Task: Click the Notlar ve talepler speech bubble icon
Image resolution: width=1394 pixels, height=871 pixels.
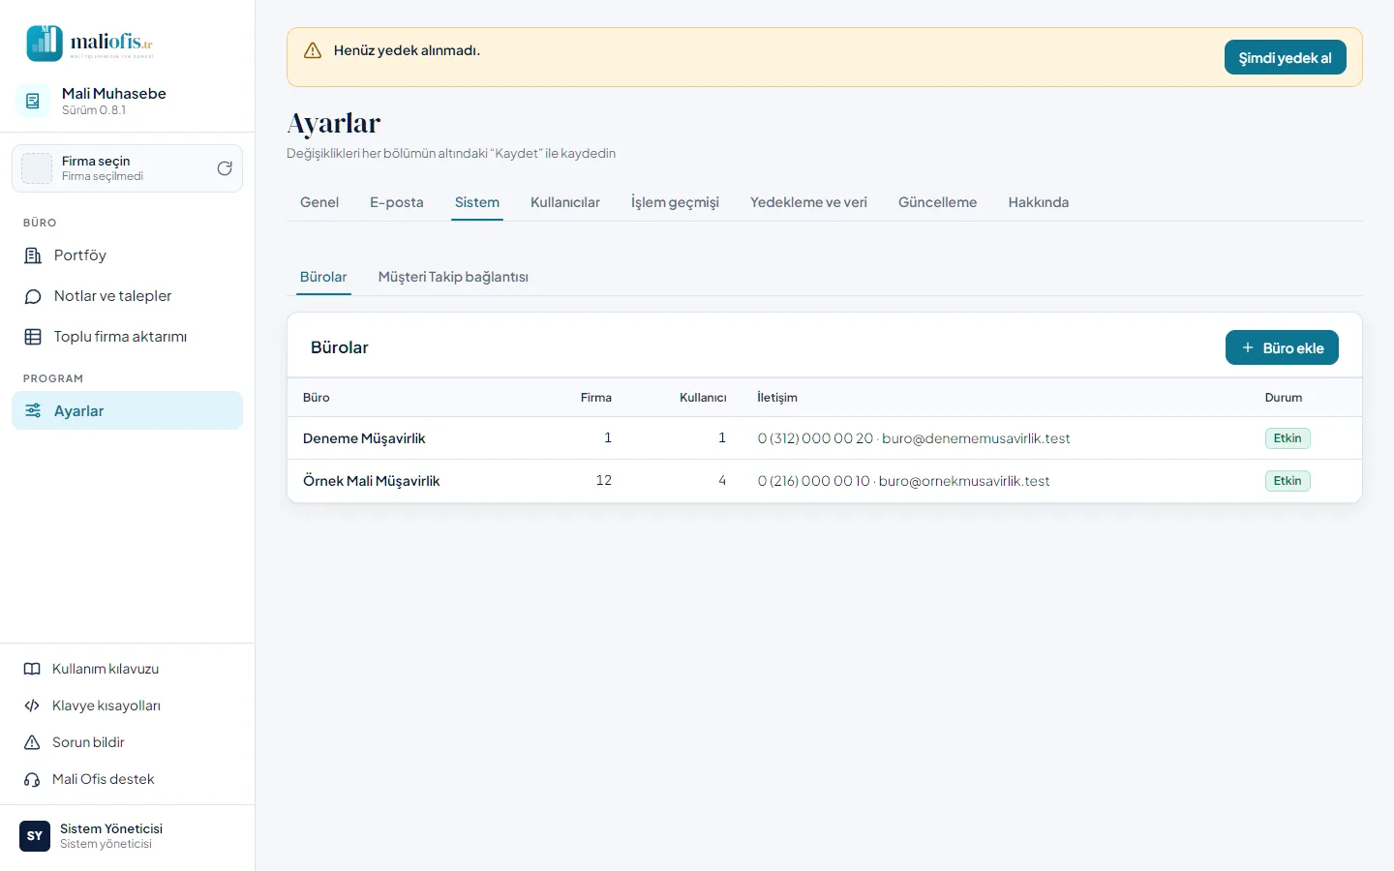Action: (33, 296)
